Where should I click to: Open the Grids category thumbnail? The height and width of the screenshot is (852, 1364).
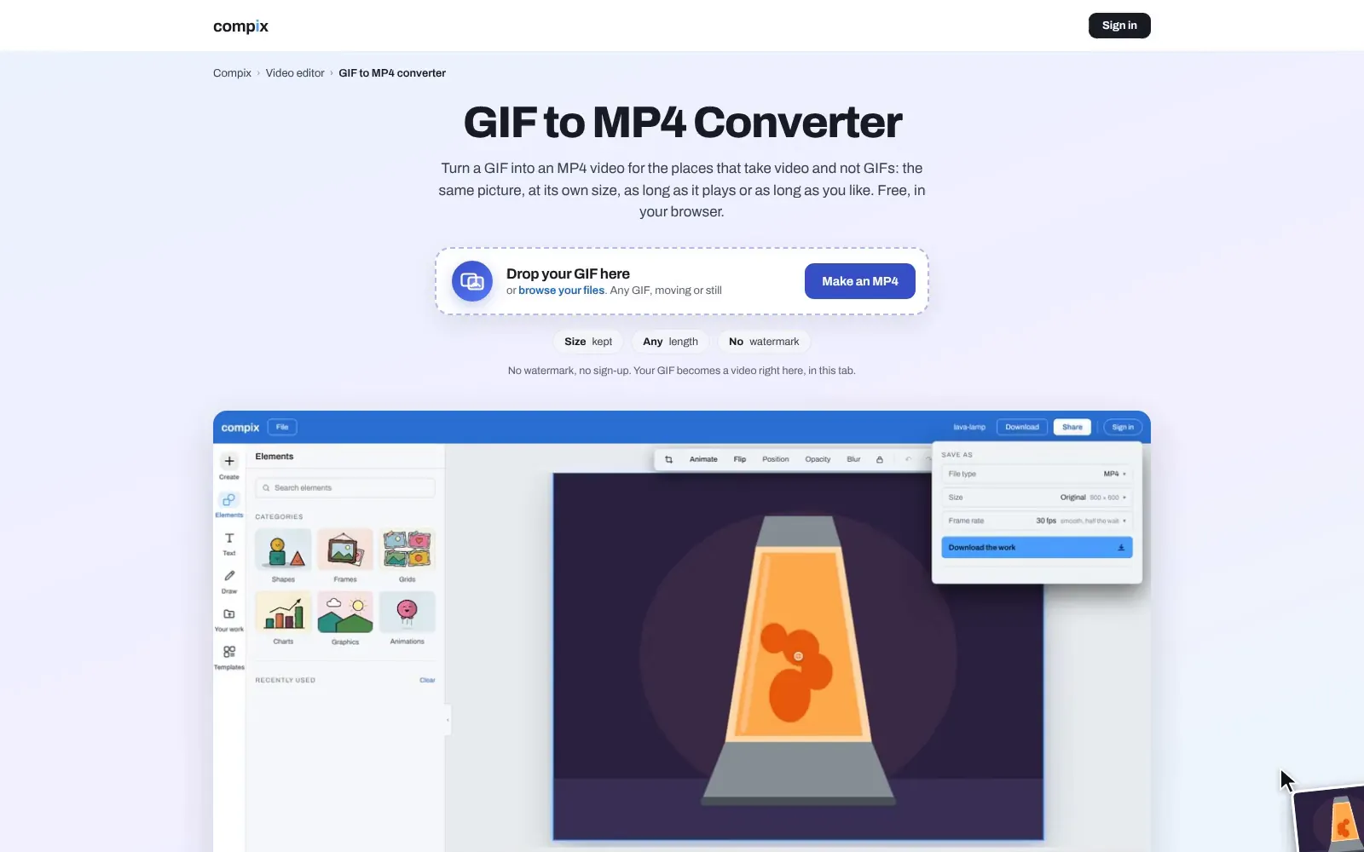407,550
